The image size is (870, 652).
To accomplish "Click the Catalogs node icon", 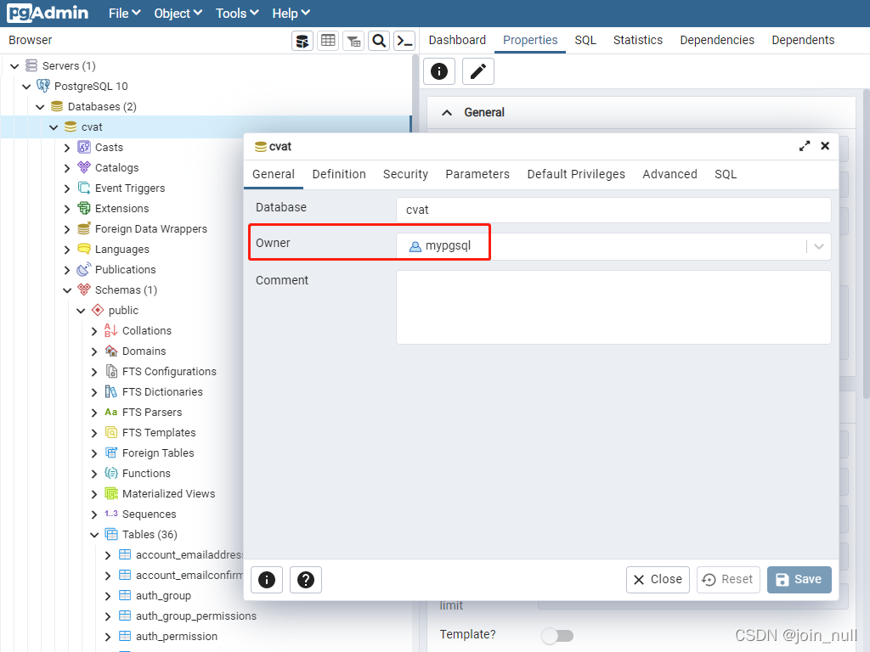I will tap(84, 167).
